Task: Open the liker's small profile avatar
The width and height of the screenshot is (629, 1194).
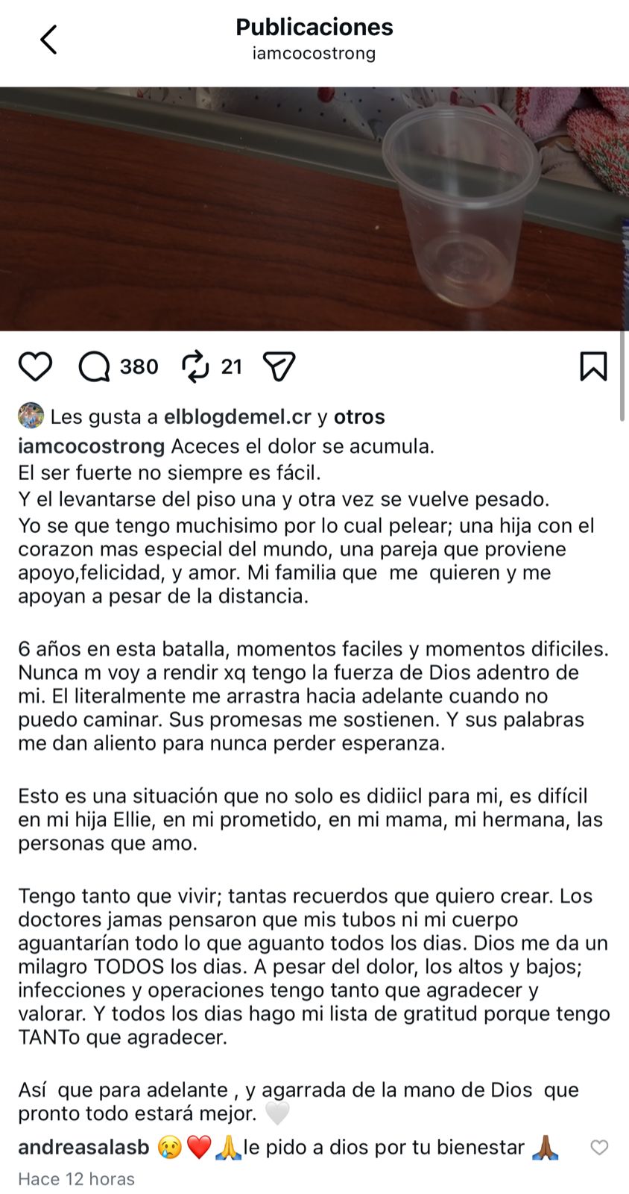Action: 31,416
